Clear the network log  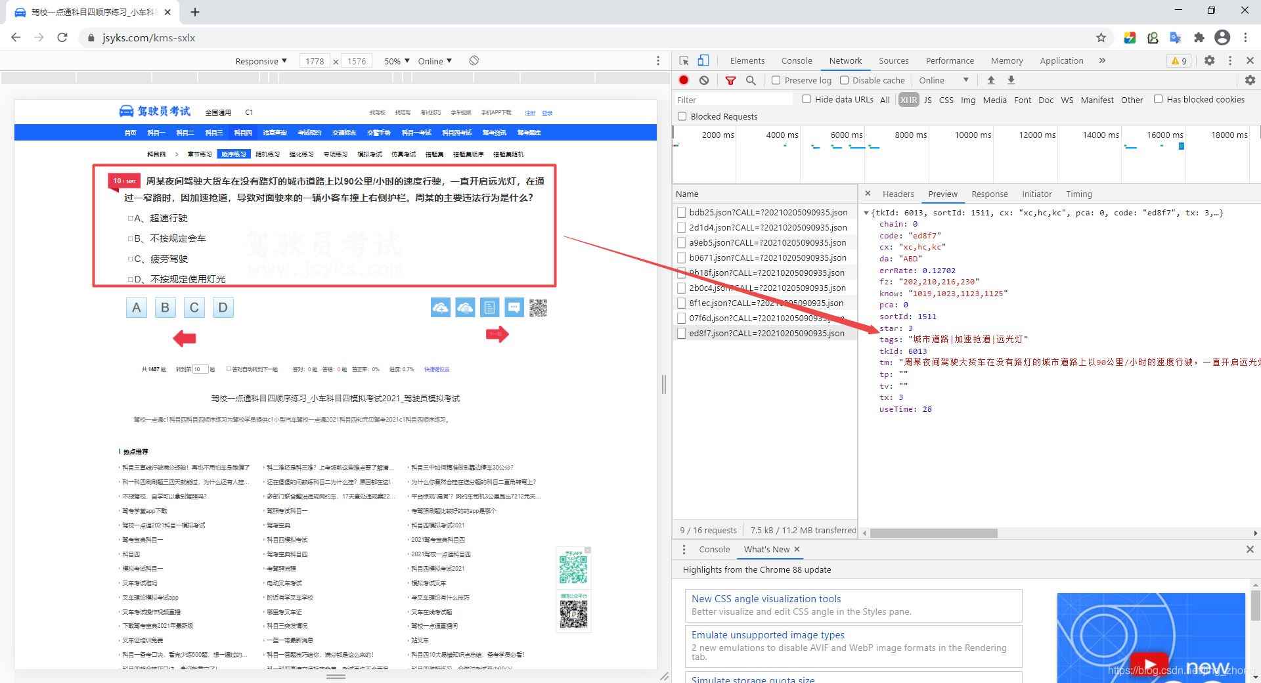tap(704, 80)
